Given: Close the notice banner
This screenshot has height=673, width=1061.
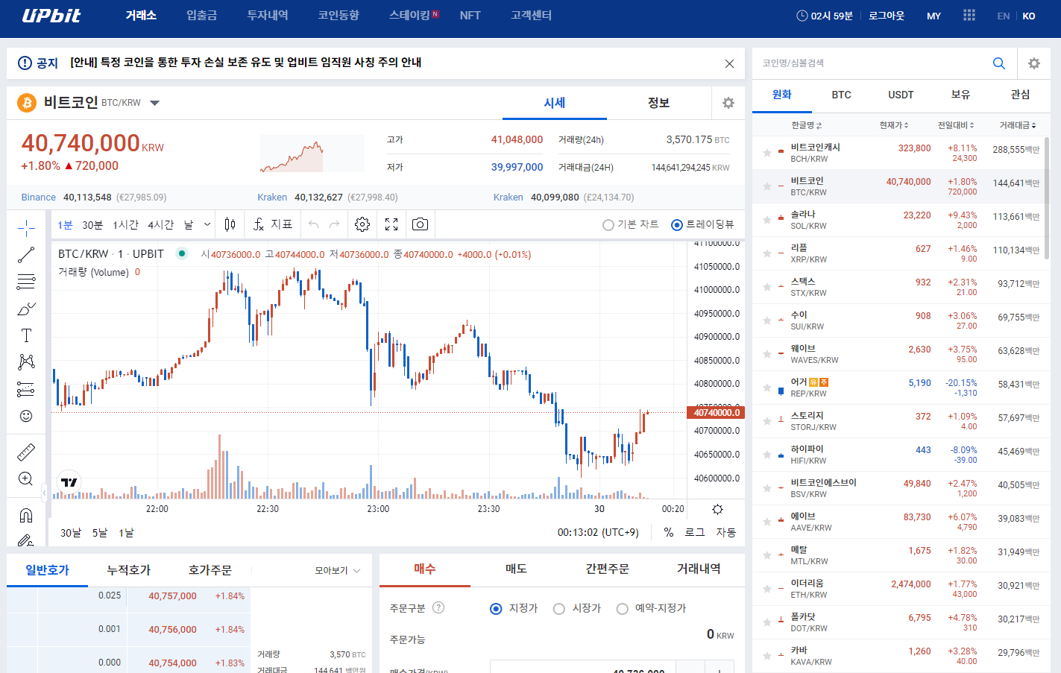Looking at the screenshot, I should tap(729, 63).
